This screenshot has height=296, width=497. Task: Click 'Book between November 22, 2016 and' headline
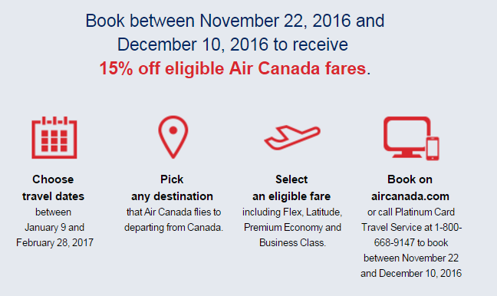pyautogui.click(x=235, y=21)
